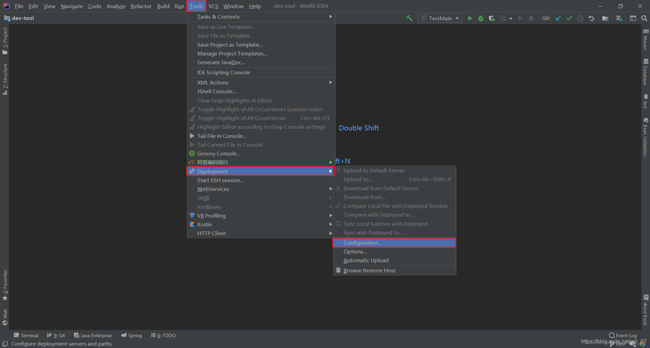The height and width of the screenshot is (348, 650).
Task: Open the Ant tool window
Action: click(x=646, y=101)
